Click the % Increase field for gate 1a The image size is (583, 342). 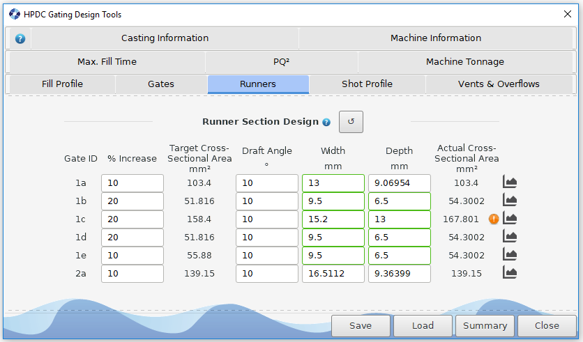click(132, 182)
